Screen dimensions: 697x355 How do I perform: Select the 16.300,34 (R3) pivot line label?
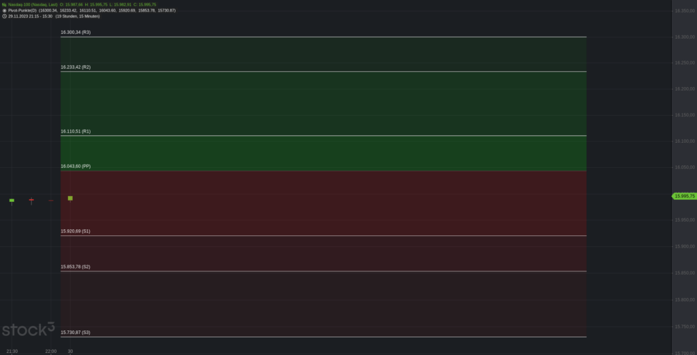tap(76, 32)
